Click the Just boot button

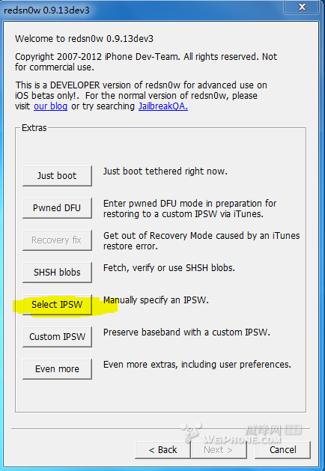click(57, 176)
